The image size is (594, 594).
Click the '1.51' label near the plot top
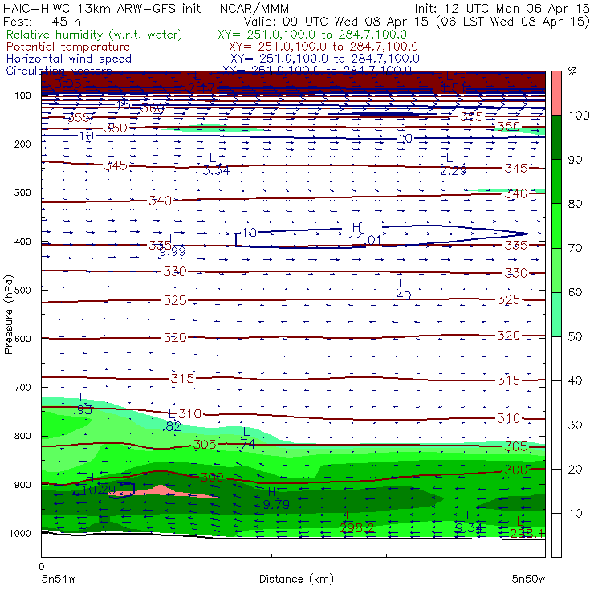[453, 87]
